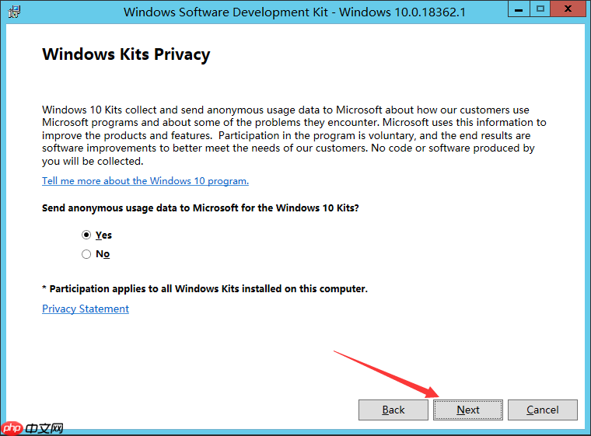Maximize the SDK setup window
Viewport: 591px width, 436px height.
(540, 9)
